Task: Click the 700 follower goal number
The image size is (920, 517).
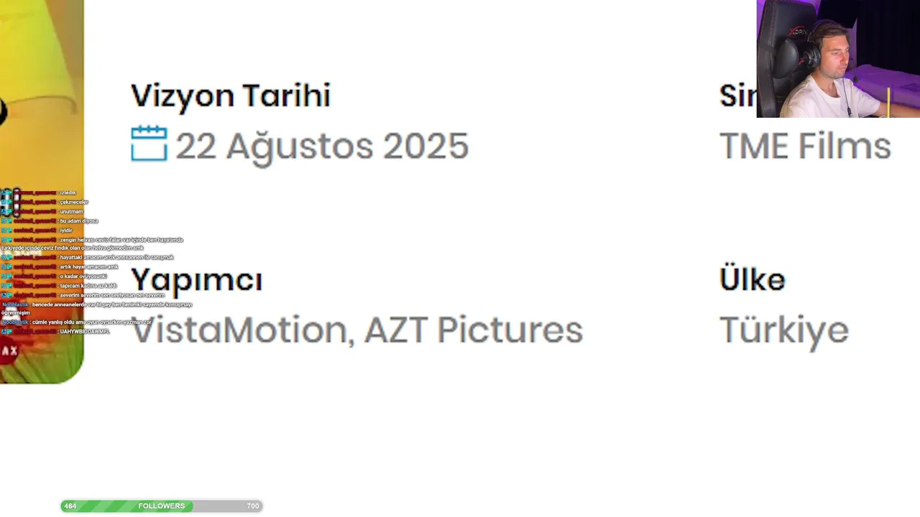Action: tap(253, 506)
